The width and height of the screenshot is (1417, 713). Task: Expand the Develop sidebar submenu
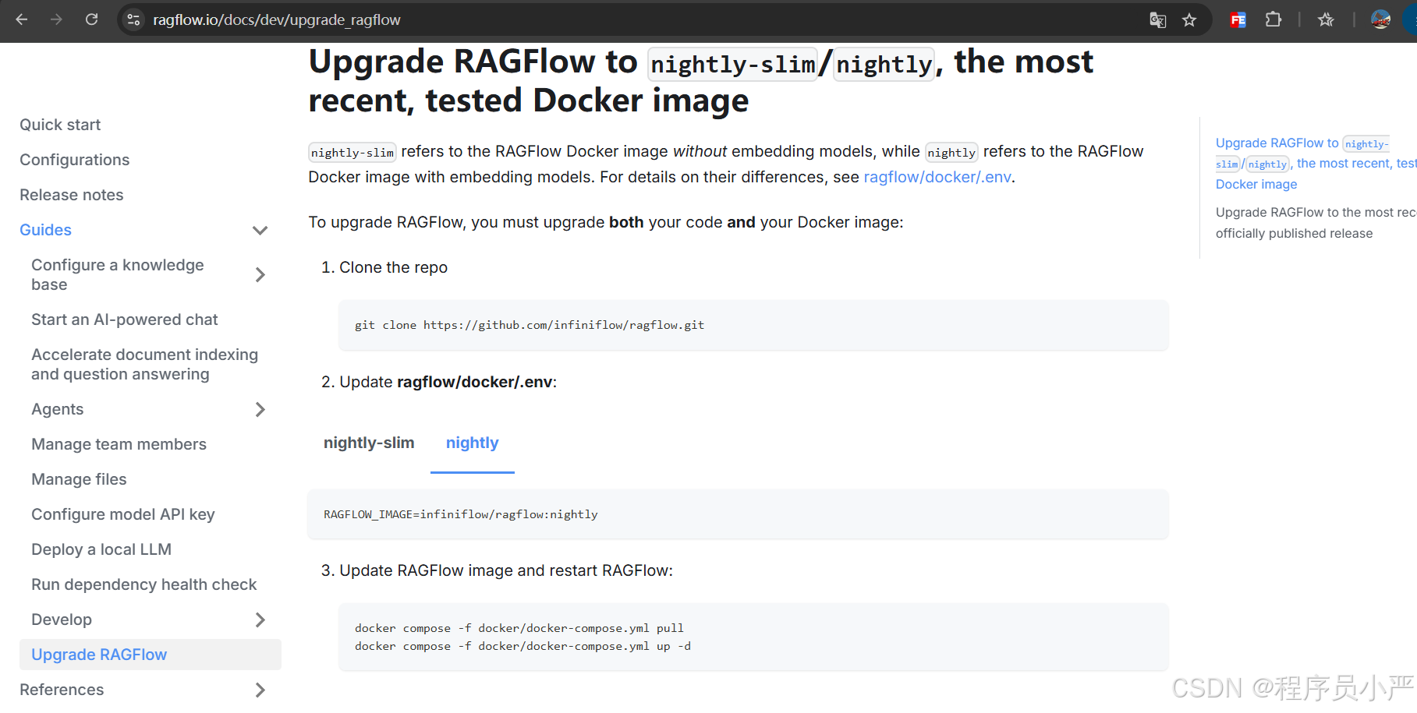(x=260, y=619)
